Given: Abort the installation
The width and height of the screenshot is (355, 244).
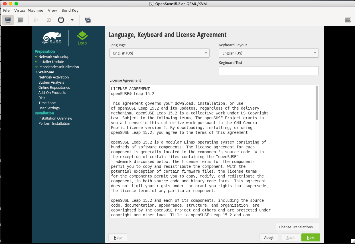Looking at the screenshot, I should 269,237.
